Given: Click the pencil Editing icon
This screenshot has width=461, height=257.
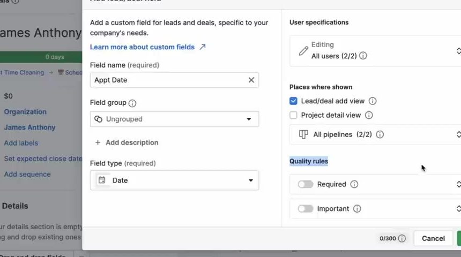Looking at the screenshot, I should [x=304, y=50].
